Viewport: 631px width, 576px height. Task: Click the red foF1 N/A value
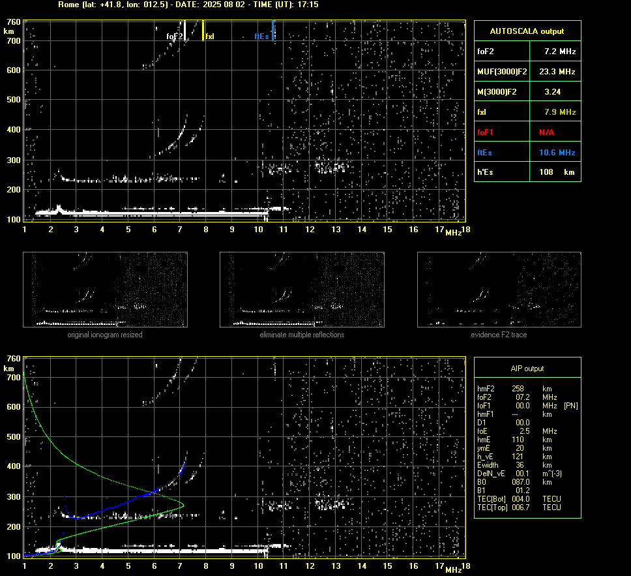click(x=546, y=132)
